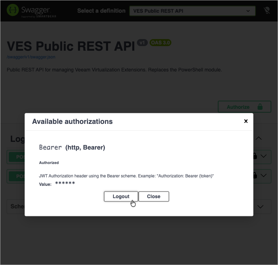Click the crossed-out bell icon in header
The width and height of the screenshot is (278, 265).
pos(267,10)
